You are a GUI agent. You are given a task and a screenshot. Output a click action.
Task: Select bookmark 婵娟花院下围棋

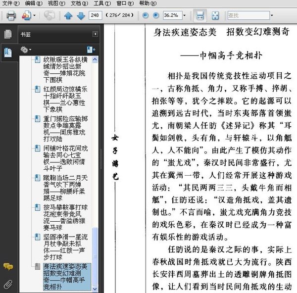(x=65, y=69)
